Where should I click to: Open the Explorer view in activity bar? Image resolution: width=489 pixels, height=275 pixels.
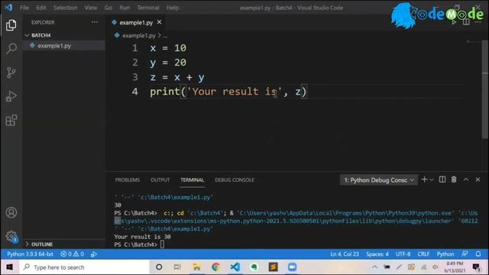[11, 25]
